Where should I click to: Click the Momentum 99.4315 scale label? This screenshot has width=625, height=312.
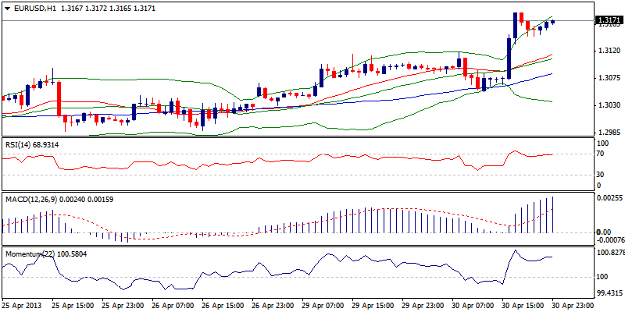[x=609, y=293]
